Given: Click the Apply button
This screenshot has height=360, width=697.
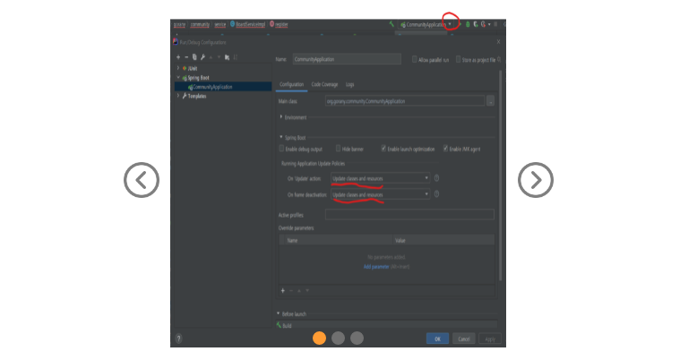Looking at the screenshot, I should click(490, 339).
